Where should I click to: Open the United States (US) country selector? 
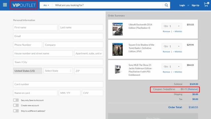point(28,71)
